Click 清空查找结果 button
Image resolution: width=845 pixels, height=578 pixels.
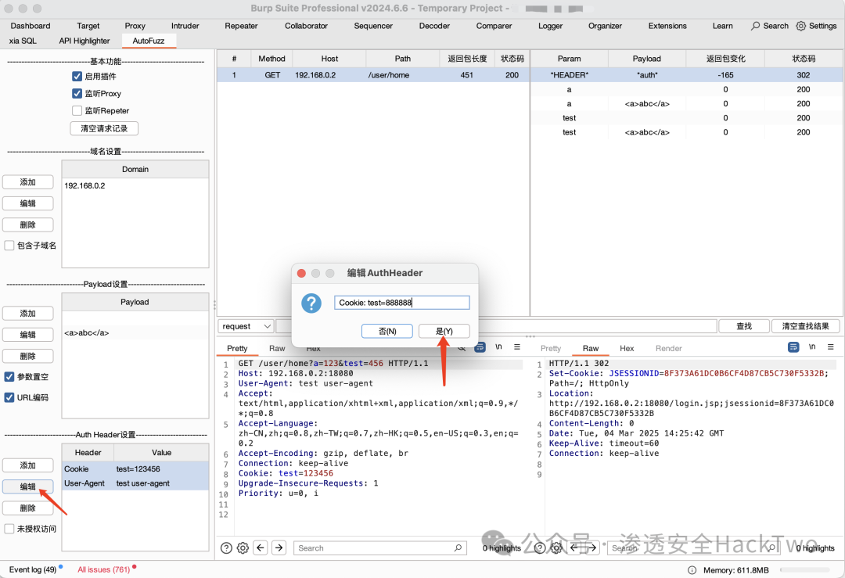coord(805,326)
